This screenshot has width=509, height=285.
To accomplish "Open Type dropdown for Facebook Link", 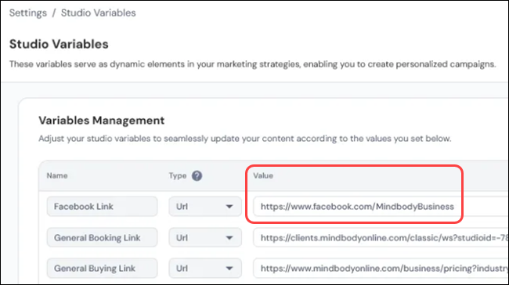I will click(205, 207).
